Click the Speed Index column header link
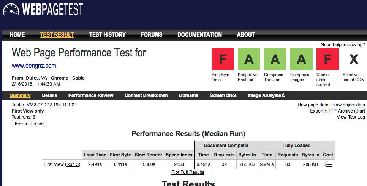Image resolution: width=367 pixels, height=186 pixels. (179, 155)
